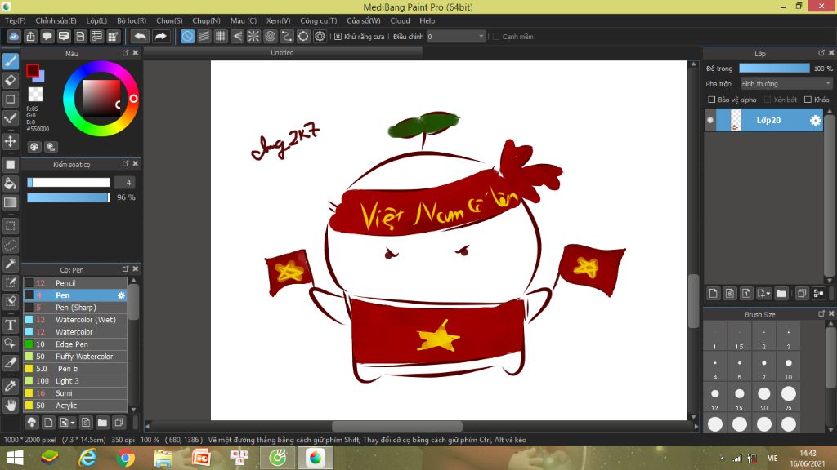Toggle Khử răng cưa checkbox
The width and height of the screenshot is (837, 470).
(x=338, y=37)
